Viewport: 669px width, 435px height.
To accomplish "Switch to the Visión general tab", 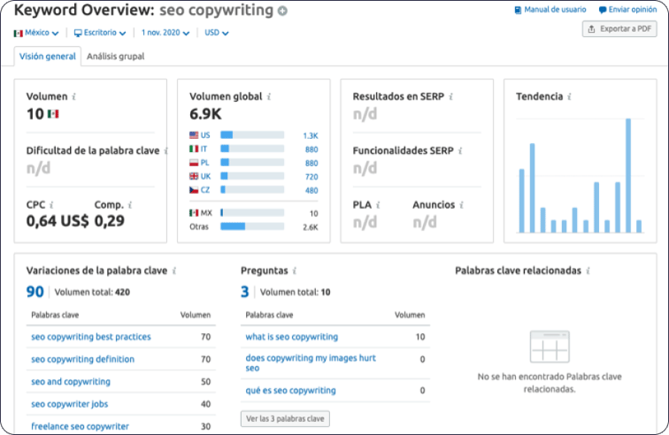I will [48, 57].
